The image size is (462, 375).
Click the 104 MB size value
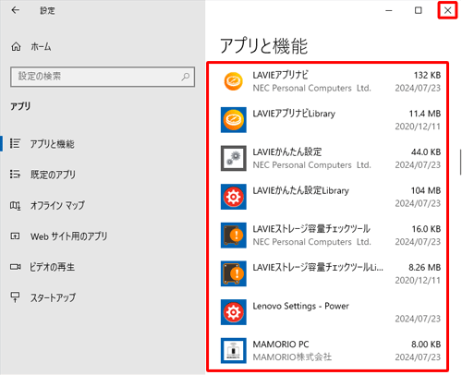(x=426, y=190)
